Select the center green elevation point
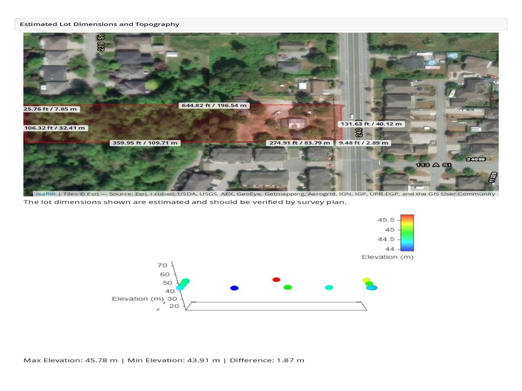The image size is (522, 391). pyautogui.click(x=288, y=287)
